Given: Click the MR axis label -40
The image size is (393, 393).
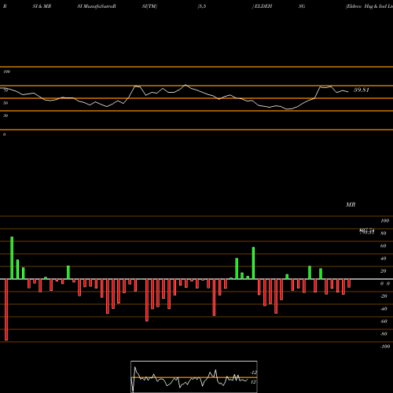Looking at the screenshot, I should coord(384,309).
